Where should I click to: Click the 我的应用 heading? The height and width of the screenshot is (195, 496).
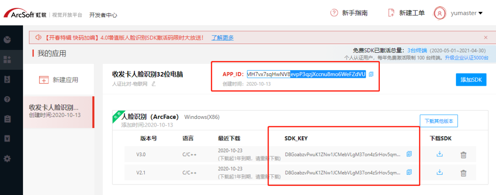coord(52,53)
